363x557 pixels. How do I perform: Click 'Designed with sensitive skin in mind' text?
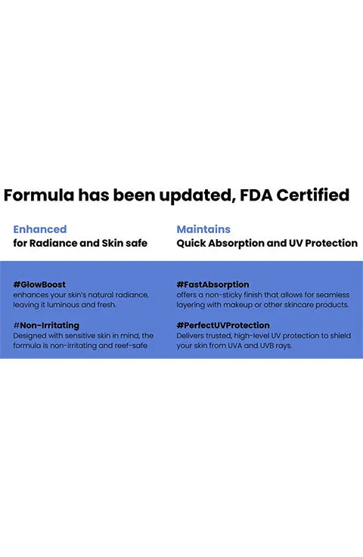click(x=83, y=336)
